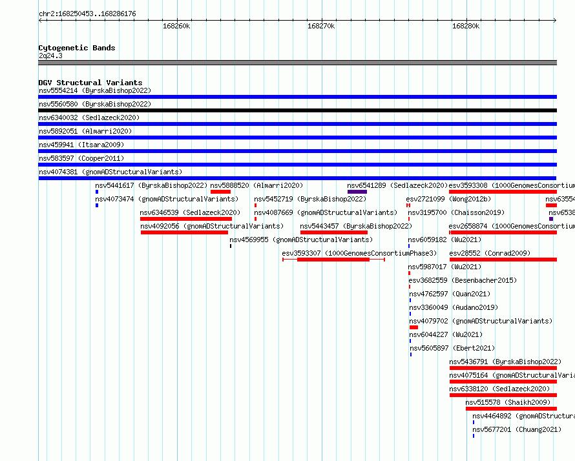Click esv3682559 (Besenbacher2015) label

pos(463,280)
